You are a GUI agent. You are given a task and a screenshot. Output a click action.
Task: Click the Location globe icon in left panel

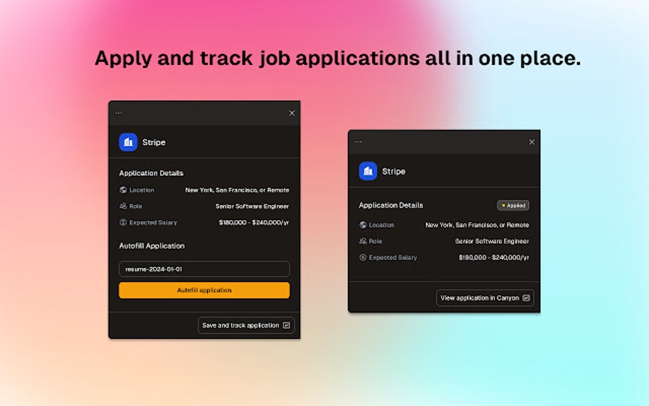coord(123,190)
